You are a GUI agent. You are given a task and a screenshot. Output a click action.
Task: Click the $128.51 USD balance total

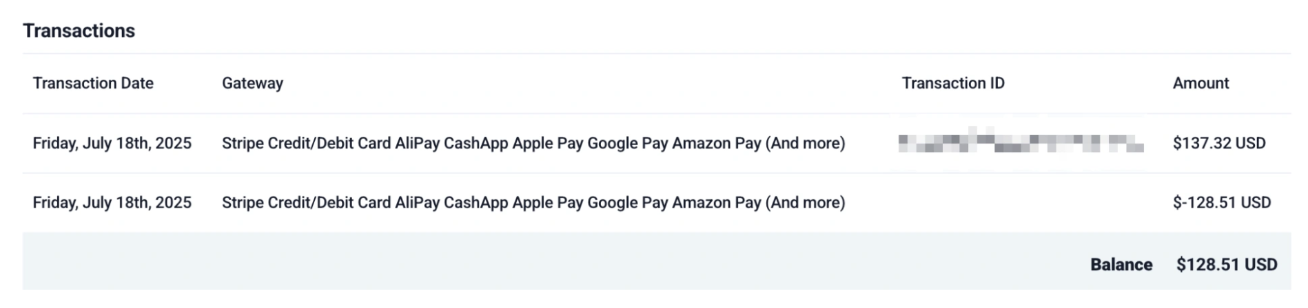(x=1227, y=265)
